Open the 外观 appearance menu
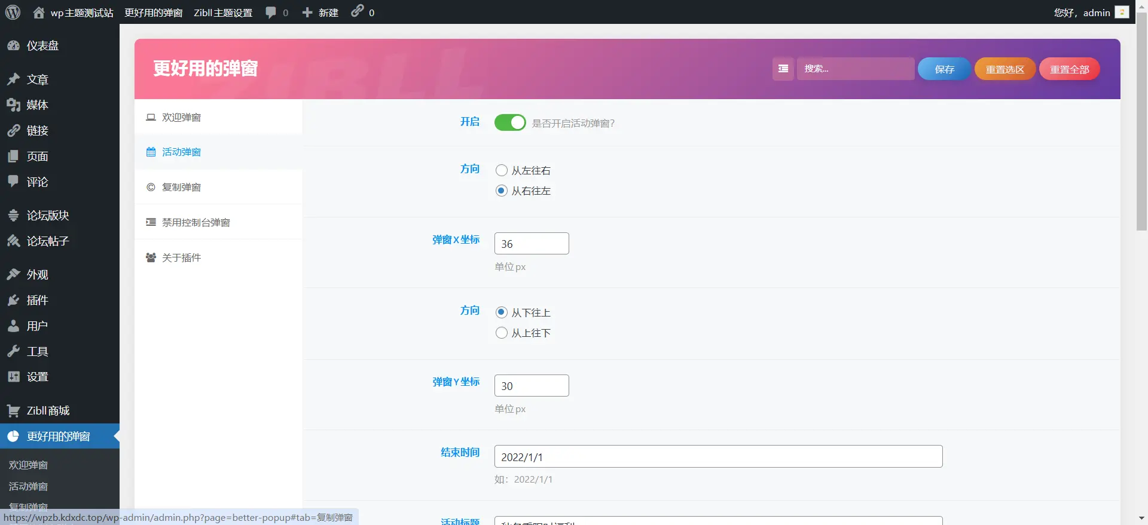Image resolution: width=1148 pixels, height=525 pixels. click(x=37, y=275)
